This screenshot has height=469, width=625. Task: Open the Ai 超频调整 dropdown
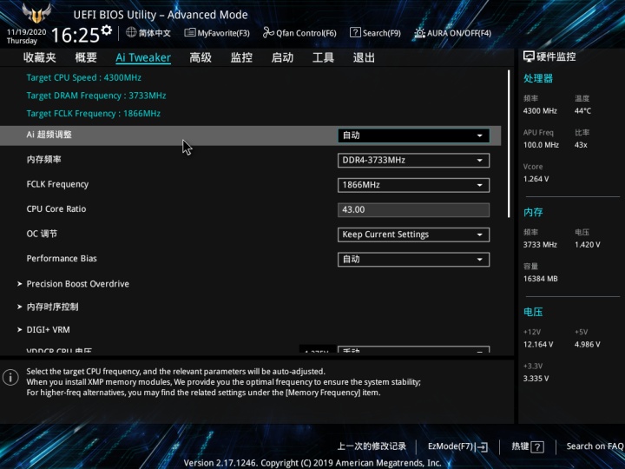click(x=413, y=135)
